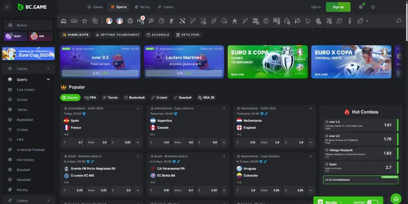Go to the sports home icon
The width and height of the screenshot is (408, 204).
point(63,21)
